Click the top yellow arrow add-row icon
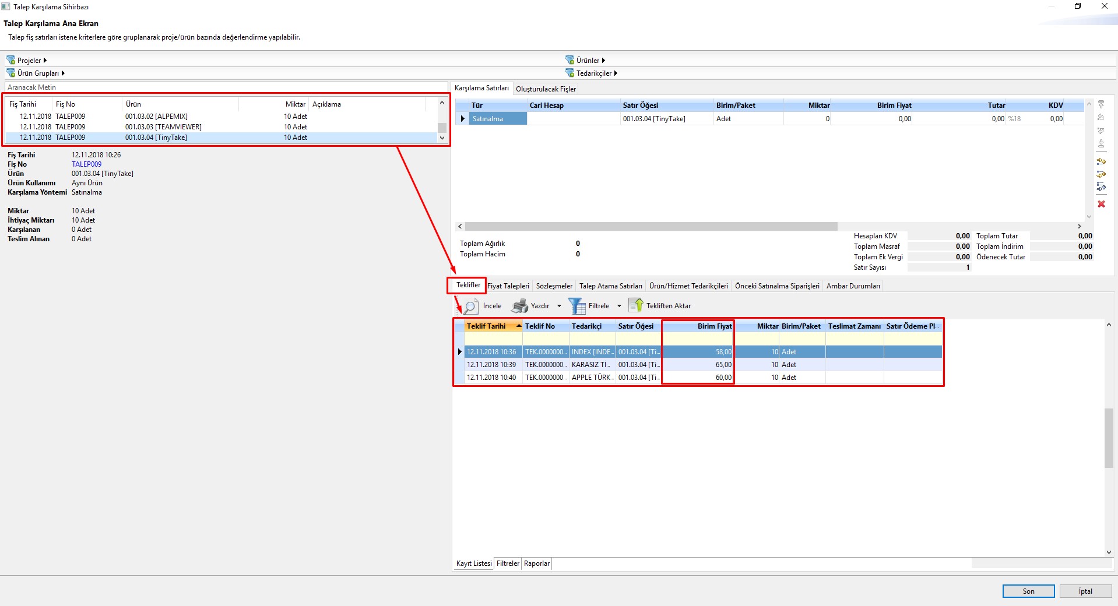Image resolution: width=1118 pixels, height=606 pixels. [x=1101, y=161]
